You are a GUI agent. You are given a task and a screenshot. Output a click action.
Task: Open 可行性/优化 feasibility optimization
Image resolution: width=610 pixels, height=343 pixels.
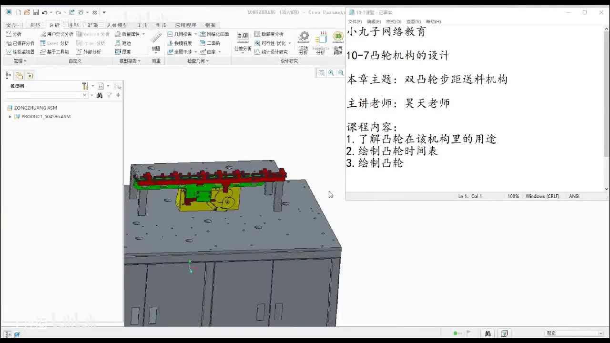pyautogui.click(x=270, y=43)
